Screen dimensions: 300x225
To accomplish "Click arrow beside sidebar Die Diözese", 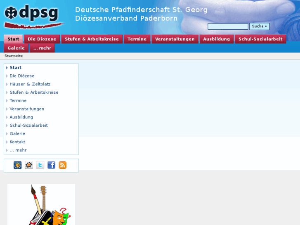I will (x=7, y=76).
